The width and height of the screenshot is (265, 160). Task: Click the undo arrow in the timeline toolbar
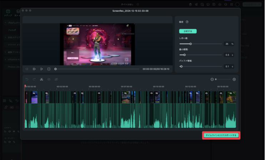click(27, 79)
